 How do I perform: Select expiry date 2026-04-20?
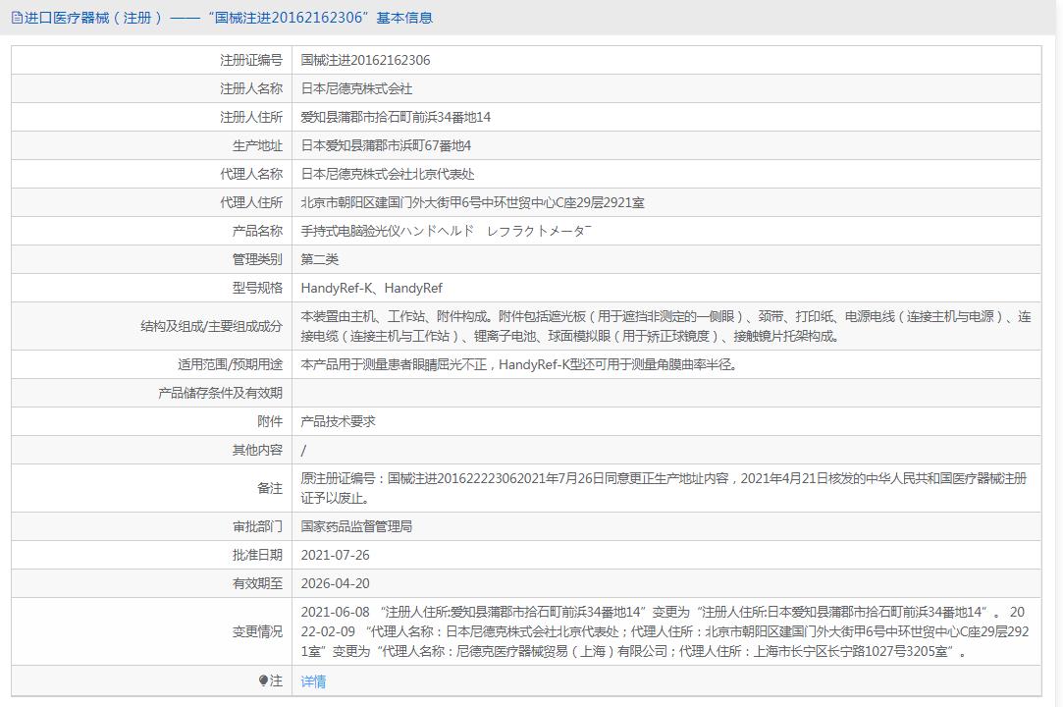coord(335,583)
